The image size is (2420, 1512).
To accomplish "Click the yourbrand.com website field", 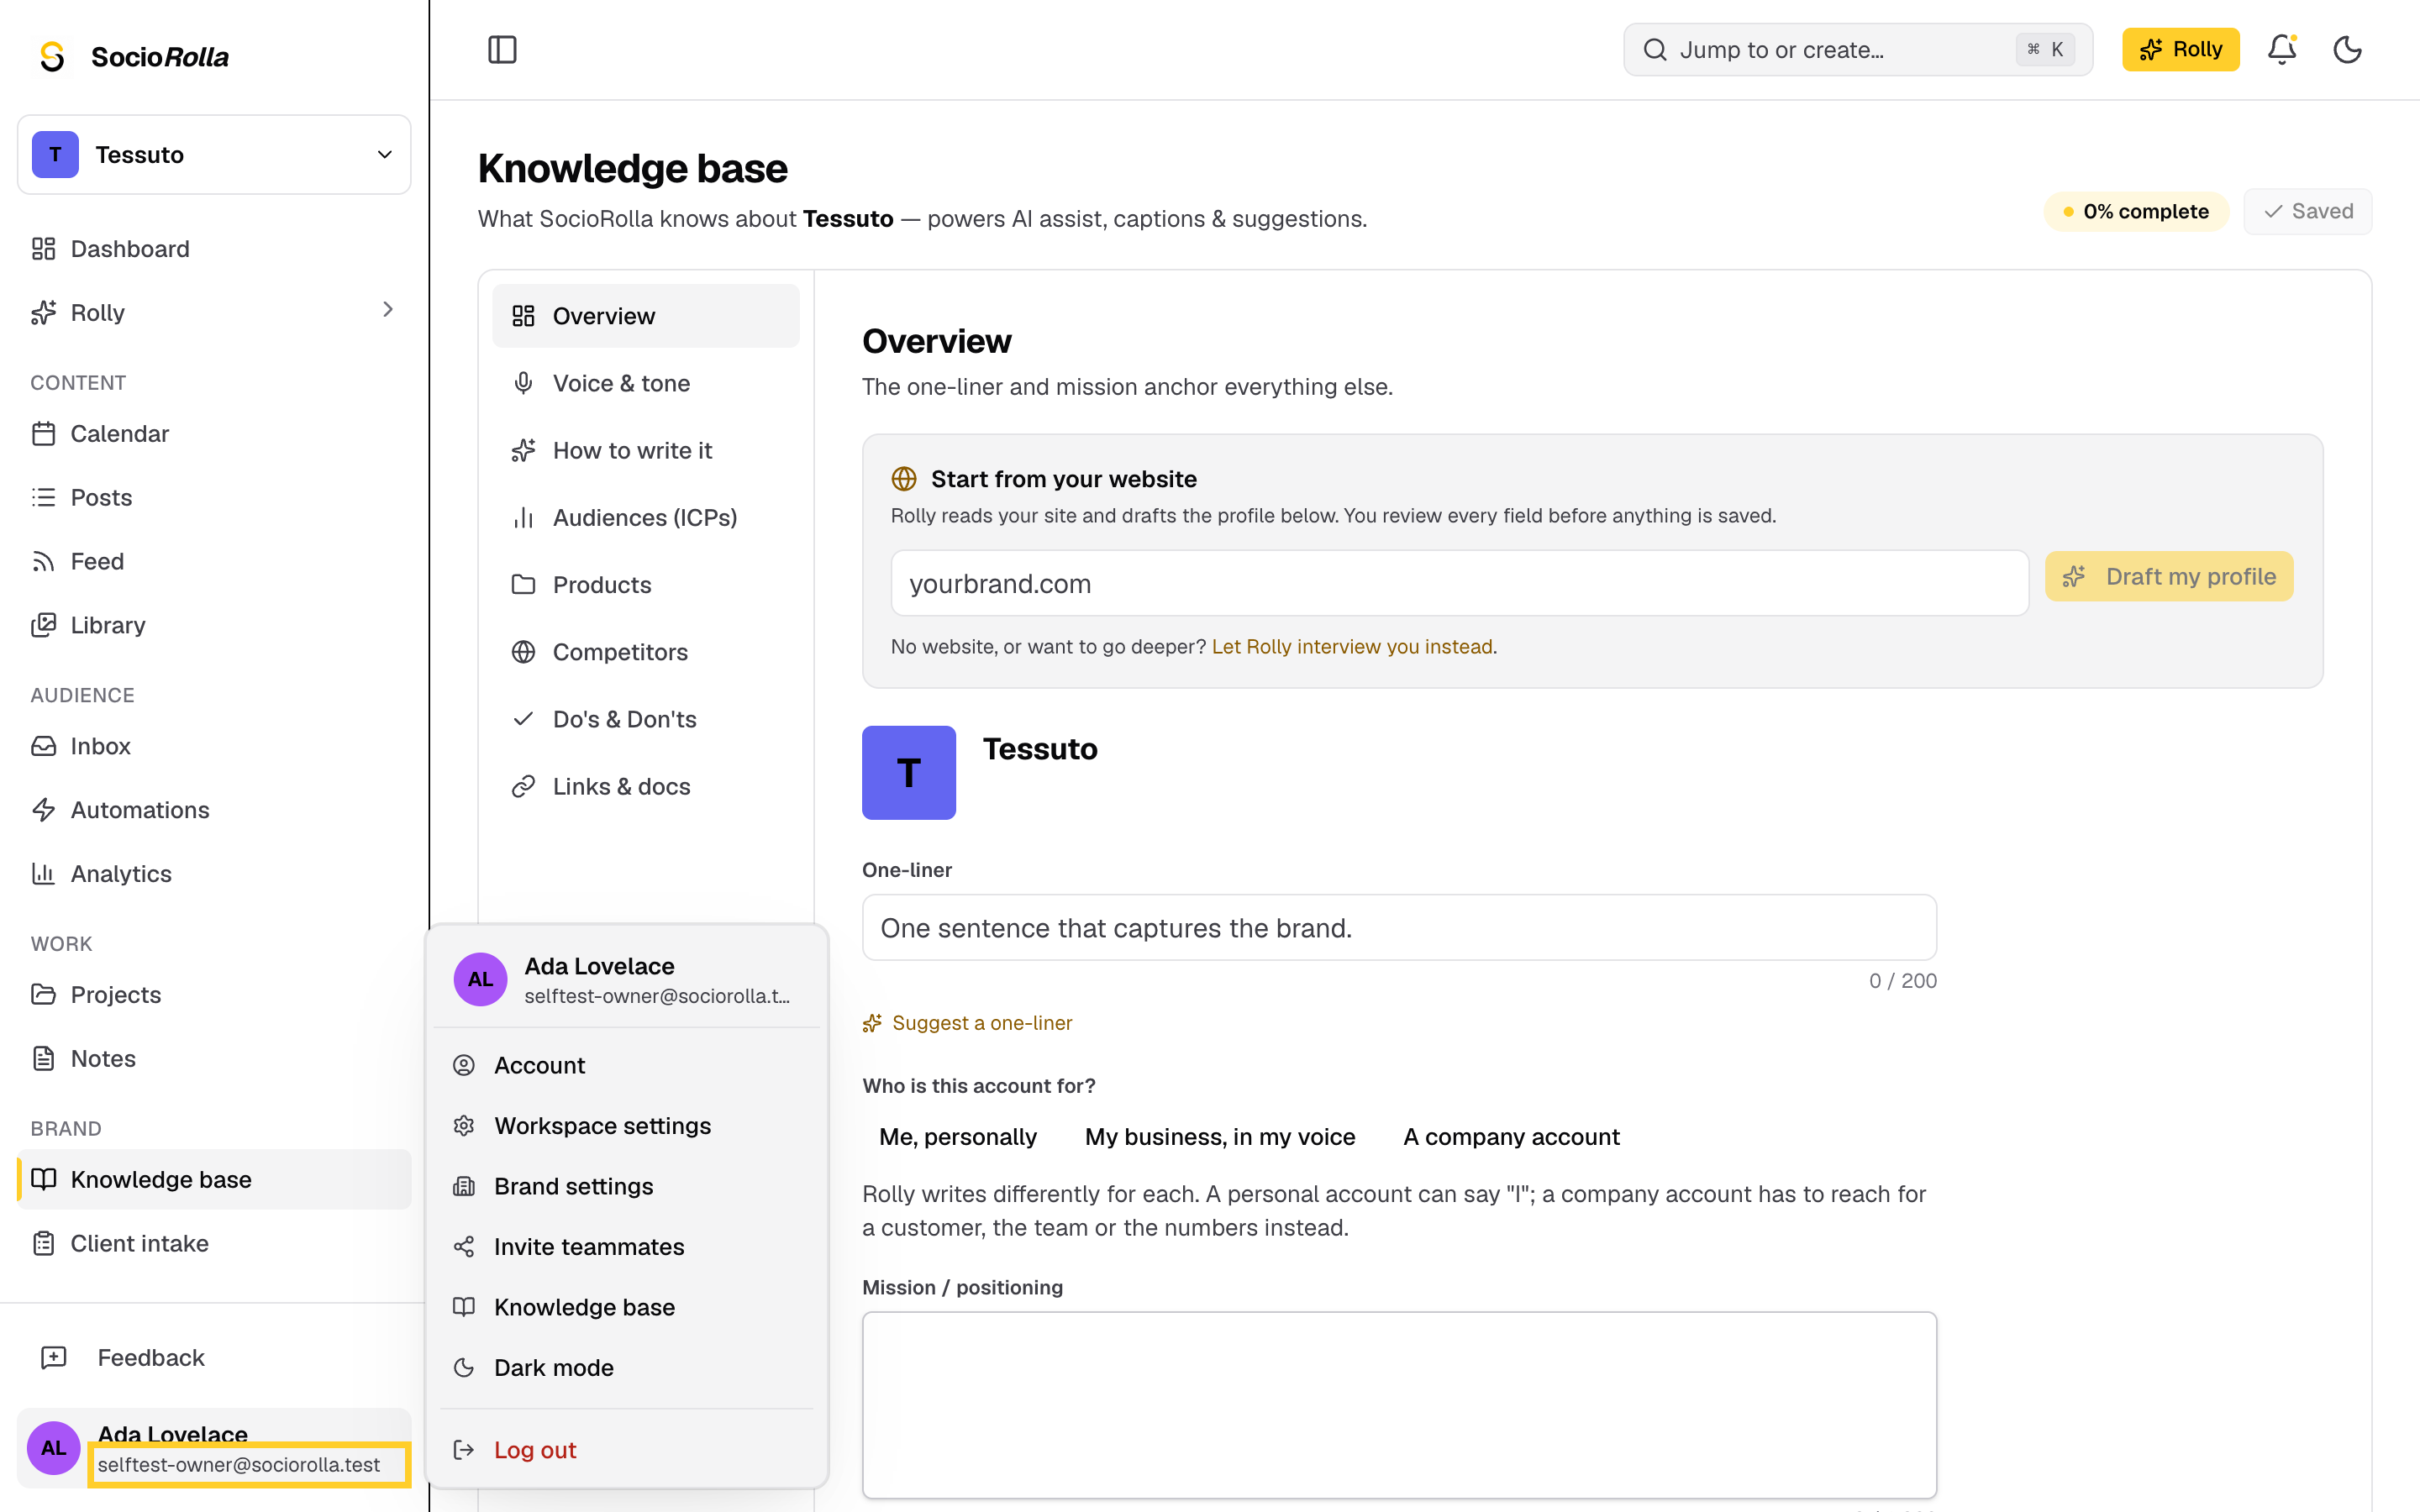I will pyautogui.click(x=1459, y=583).
